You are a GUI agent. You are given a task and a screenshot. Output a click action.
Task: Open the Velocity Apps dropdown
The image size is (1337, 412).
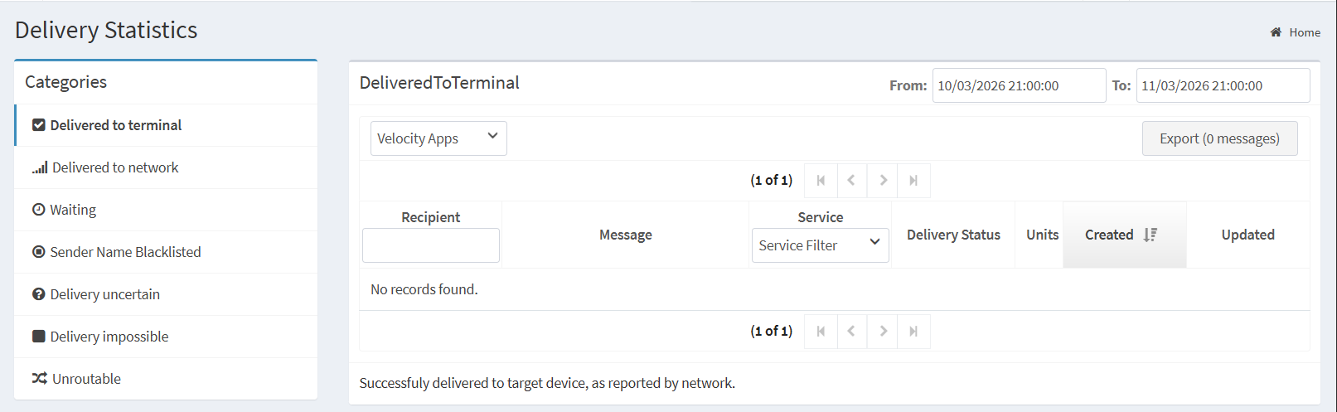438,138
